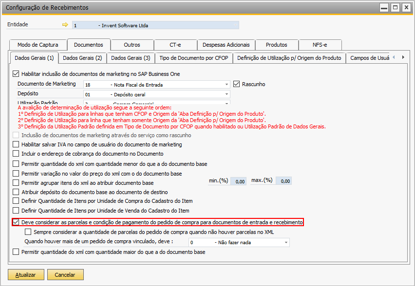
Task: Open Definição de Utilização p/ Origem do Produto tab
Action: pos(289,58)
